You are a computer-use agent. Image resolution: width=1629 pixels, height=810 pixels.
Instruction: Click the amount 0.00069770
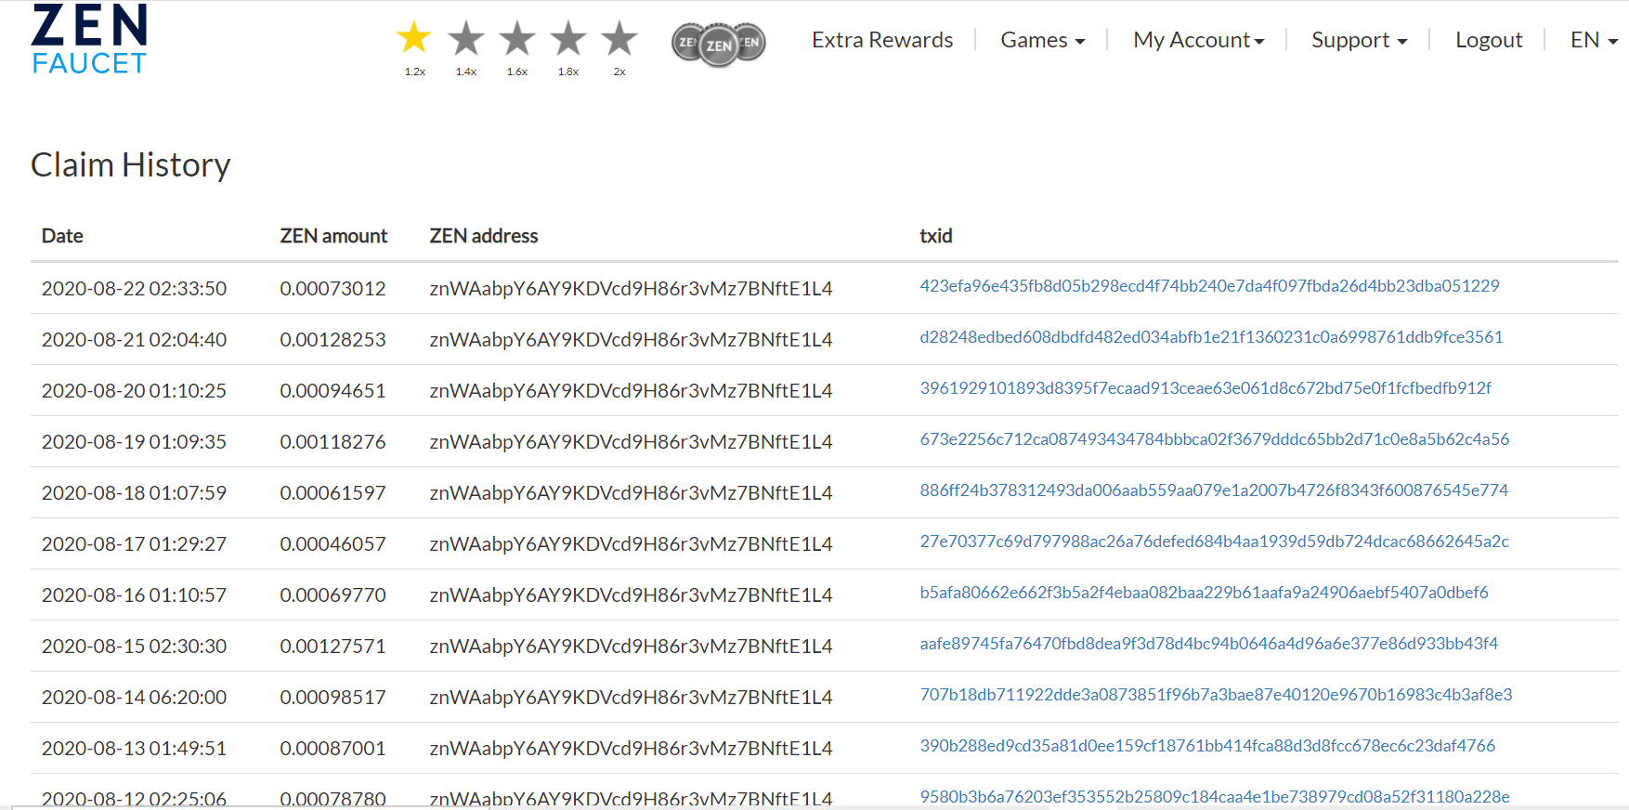coord(332,595)
